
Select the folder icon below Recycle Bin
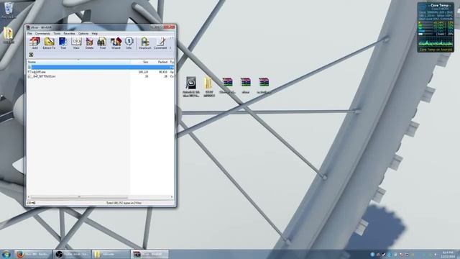click(x=8, y=35)
